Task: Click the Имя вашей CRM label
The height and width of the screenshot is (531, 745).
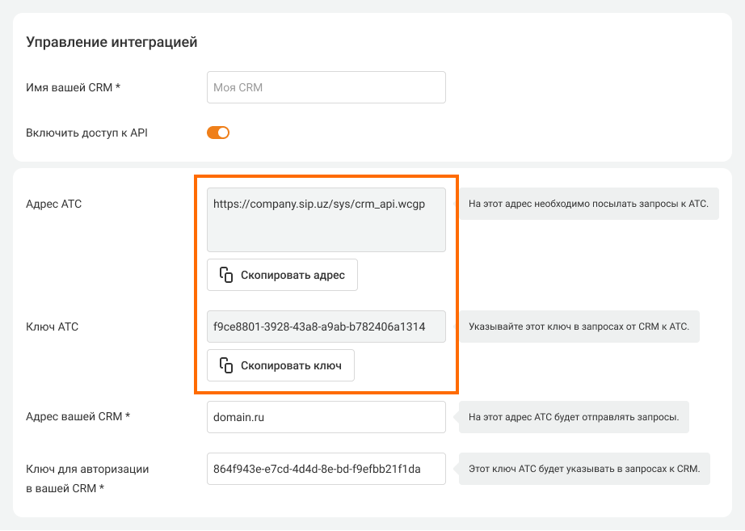Action: pos(73,87)
